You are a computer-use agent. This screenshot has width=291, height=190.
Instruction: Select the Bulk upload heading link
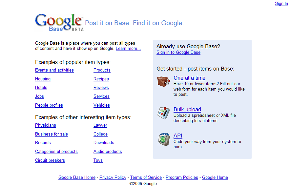tap(187, 110)
